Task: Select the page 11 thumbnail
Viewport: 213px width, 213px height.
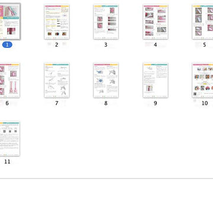Action: coord(9,138)
